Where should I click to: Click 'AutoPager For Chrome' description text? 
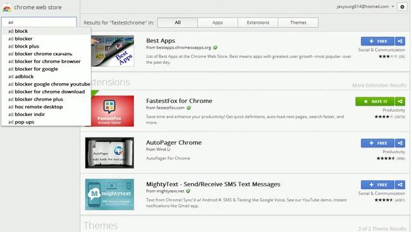point(168,159)
